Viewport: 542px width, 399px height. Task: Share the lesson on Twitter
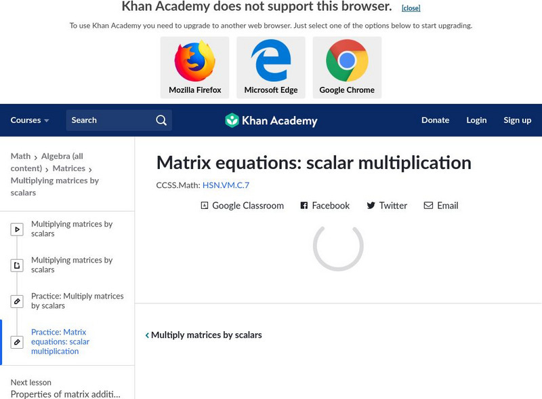387,206
